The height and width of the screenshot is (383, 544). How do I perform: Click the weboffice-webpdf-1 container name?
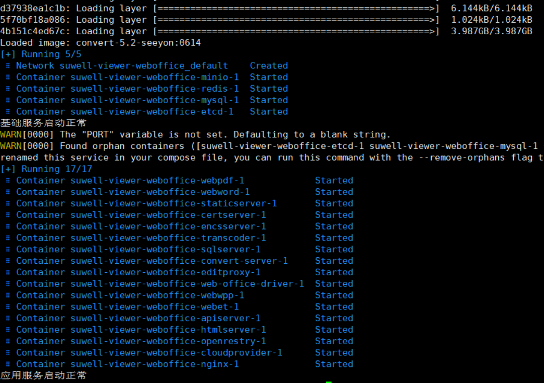pyautogui.click(x=157, y=181)
